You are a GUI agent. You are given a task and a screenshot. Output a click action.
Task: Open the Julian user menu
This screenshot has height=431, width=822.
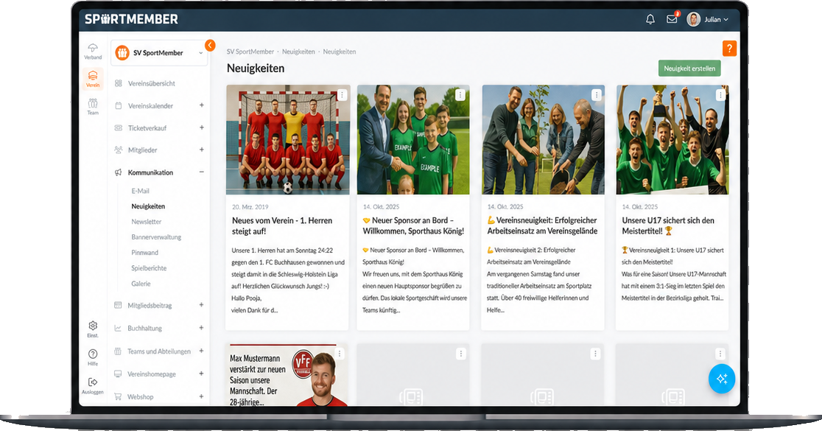(x=716, y=19)
